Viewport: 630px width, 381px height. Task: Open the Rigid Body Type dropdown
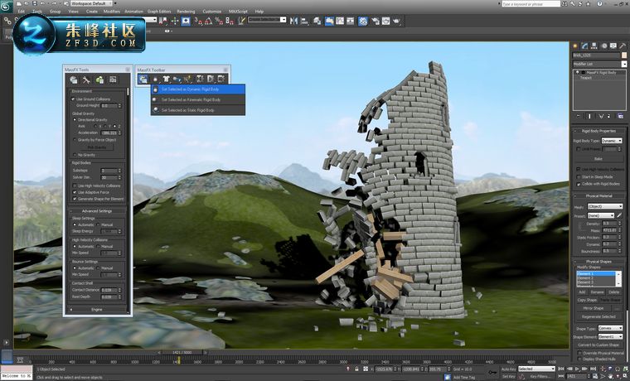coord(612,141)
